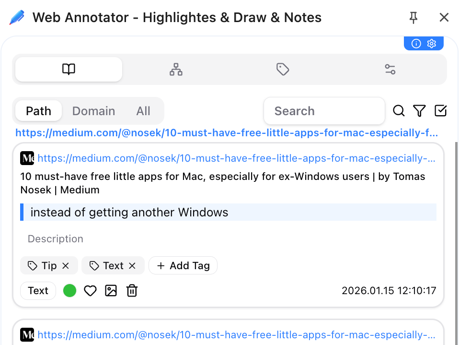The image size is (459, 345).
Task: Open the options/controls view icon
Action: tap(390, 69)
